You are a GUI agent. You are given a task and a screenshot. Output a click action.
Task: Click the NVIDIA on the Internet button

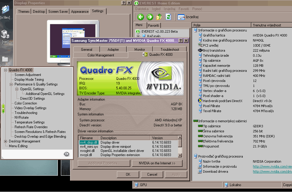click(157, 163)
